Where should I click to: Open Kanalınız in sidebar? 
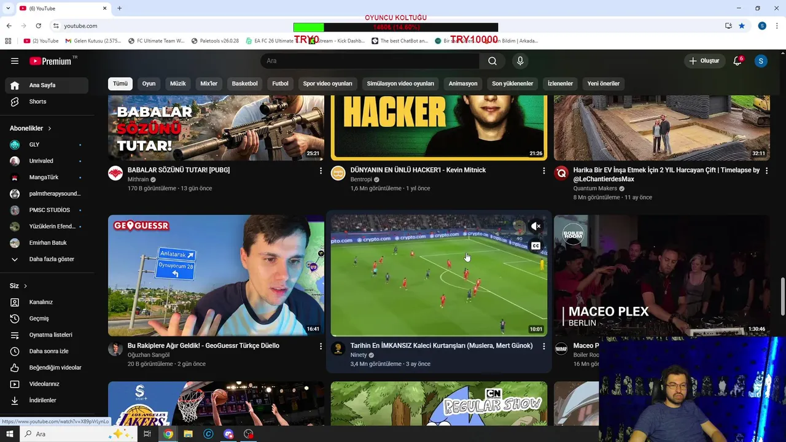point(47,302)
